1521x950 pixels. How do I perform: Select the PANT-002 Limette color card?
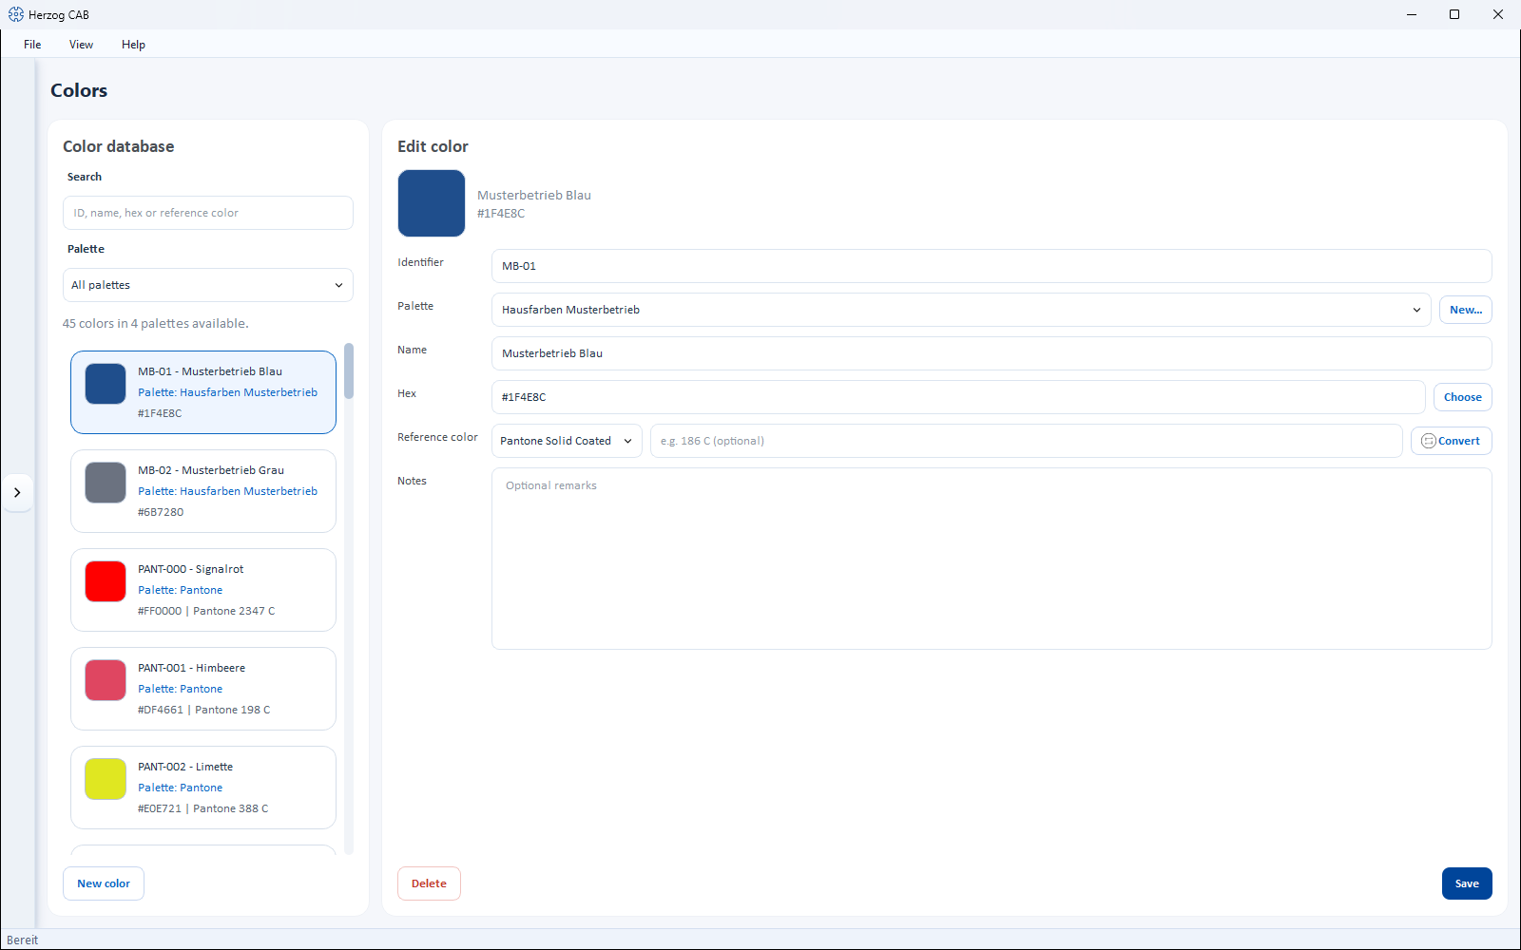[203, 788]
